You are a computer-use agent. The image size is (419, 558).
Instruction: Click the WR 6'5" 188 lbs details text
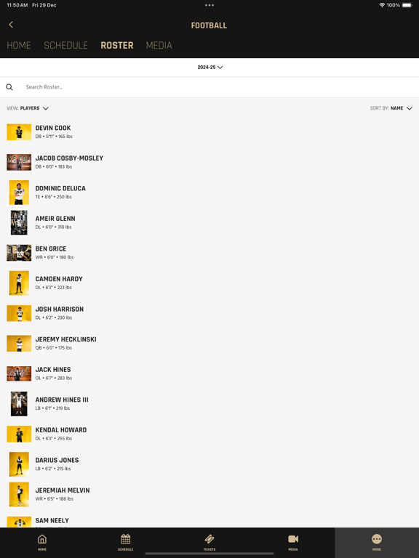click(55, 500)
